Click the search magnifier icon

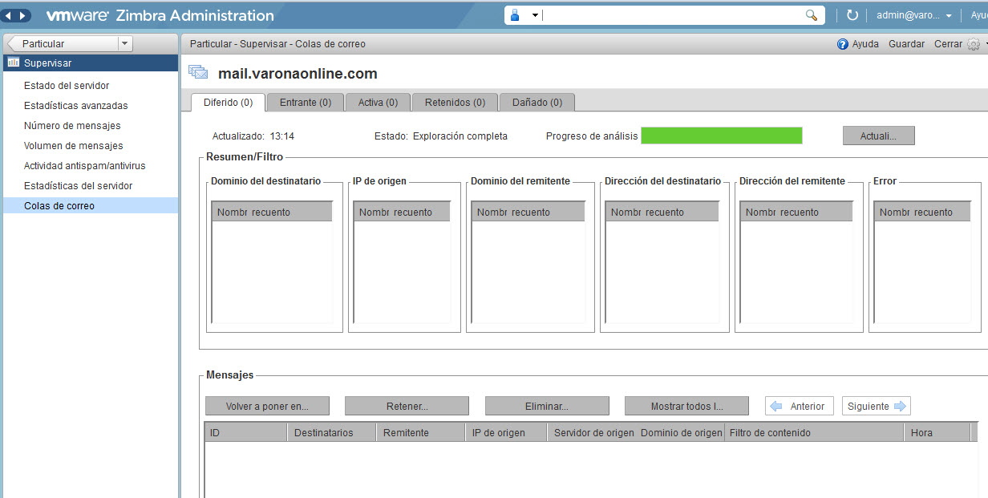(x=811, y=14)
